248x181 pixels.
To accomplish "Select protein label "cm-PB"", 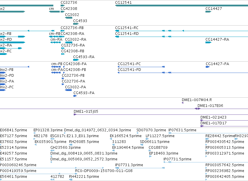I will tap(57, 64).
